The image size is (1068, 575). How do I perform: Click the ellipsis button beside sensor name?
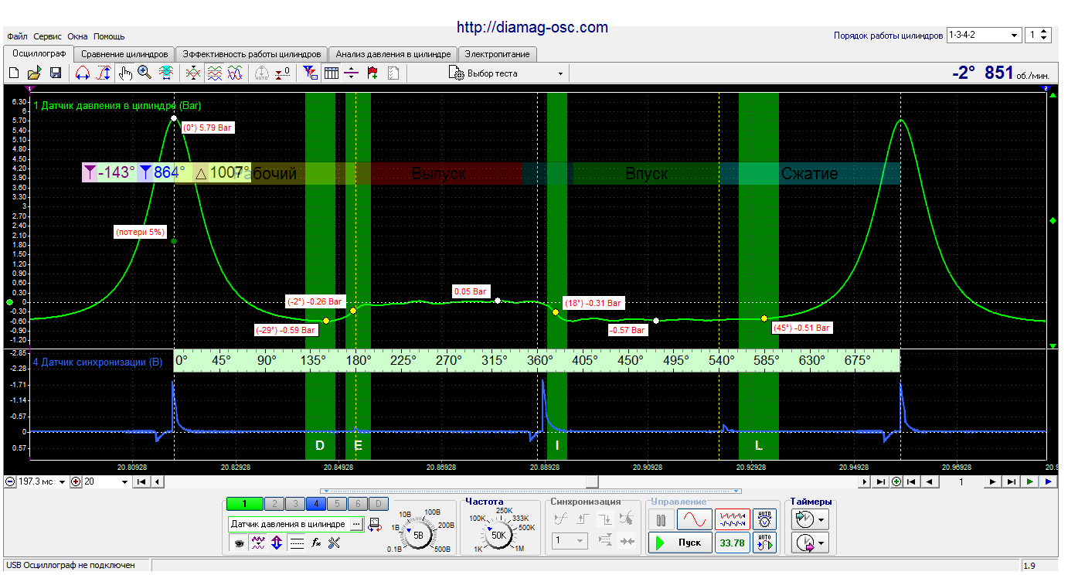(x=356, y=524)
